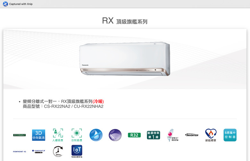
Task: Select the 節能標章 heart icon
Action: click(x=211, y=135)
